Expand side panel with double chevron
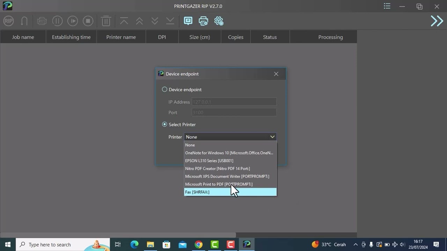Screen dimensions: 447x251 (437, 21)
